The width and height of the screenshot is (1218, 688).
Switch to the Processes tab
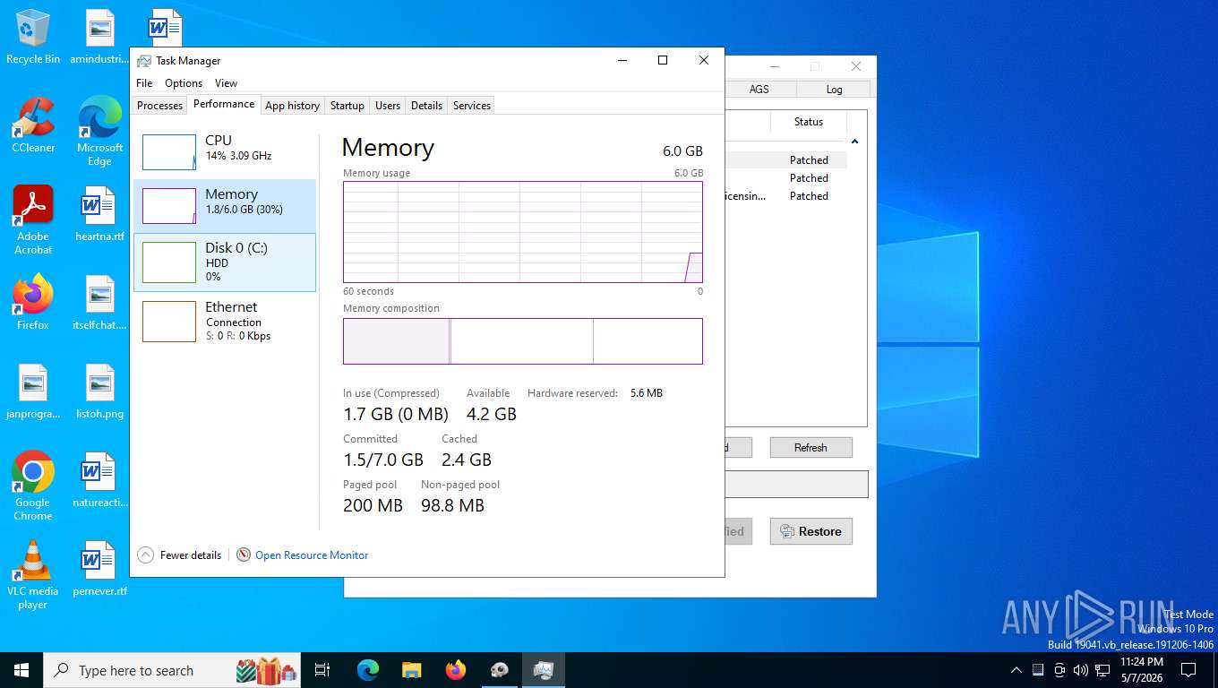(x=159, y=106)
